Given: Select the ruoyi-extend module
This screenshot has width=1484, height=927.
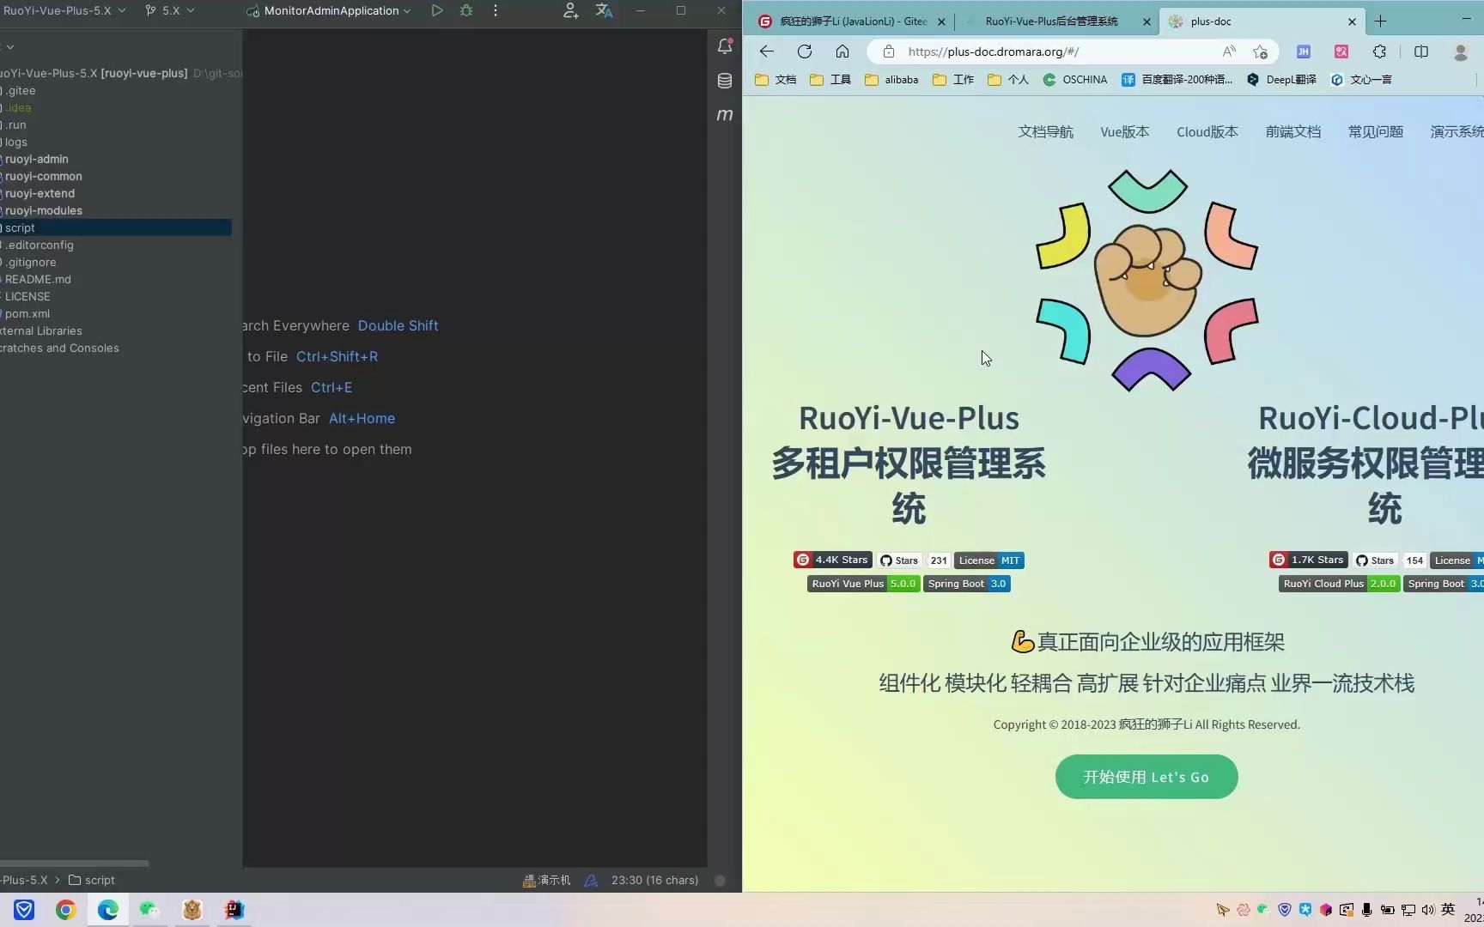Looking at the screenshot, I should click(x=40, y=193).
